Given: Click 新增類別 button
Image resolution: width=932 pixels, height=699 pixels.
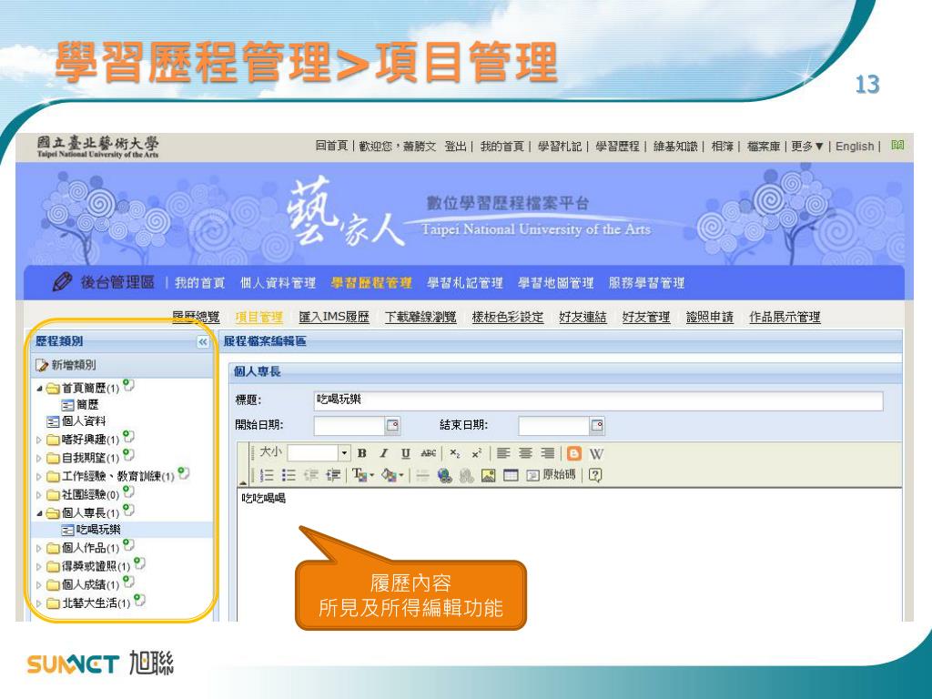Looking at the screenshot, I should [x=66, y=365].
